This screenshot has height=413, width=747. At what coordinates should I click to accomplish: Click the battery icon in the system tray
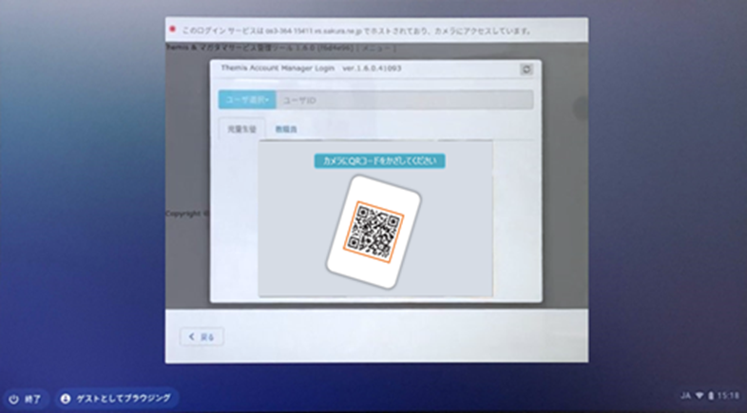point(711,395)
